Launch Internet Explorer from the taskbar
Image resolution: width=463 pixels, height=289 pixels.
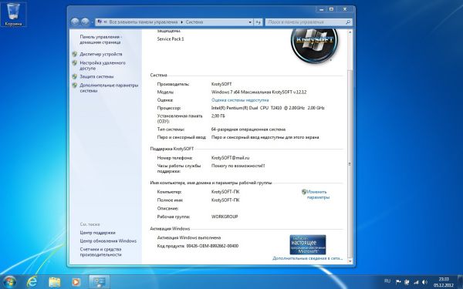point(32,282)
